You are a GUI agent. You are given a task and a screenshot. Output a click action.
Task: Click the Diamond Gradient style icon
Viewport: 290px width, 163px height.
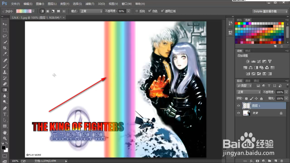(64, 11)
